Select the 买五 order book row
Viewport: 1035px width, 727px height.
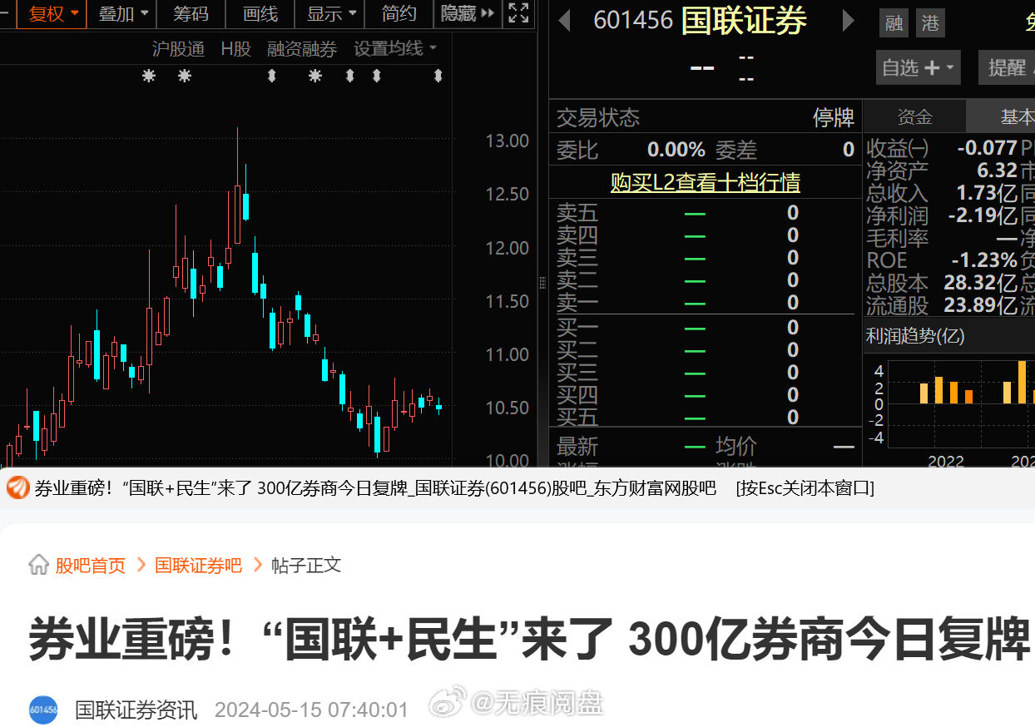click(x=706, y=418)
